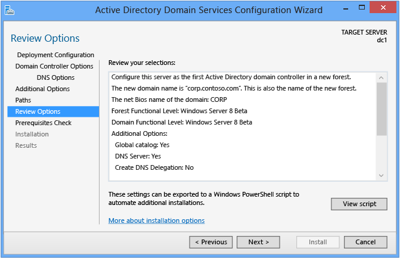400x258 pixels.
Task: Click the scroll up arrow in the selections list
Action: click(382, 77)
